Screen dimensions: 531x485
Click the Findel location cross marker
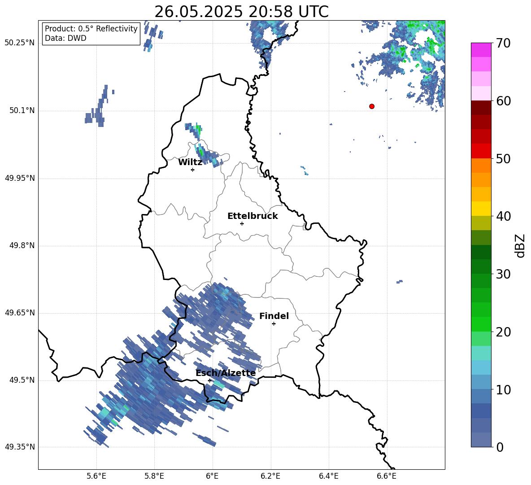(x=274, y=323)
